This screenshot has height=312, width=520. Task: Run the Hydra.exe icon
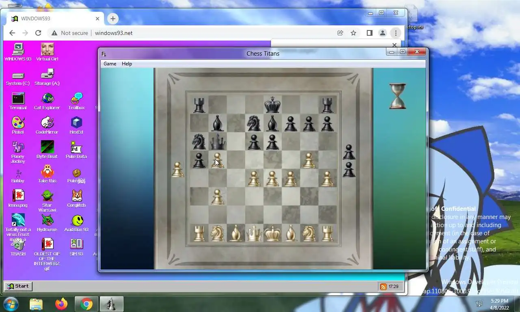point(47,223)
